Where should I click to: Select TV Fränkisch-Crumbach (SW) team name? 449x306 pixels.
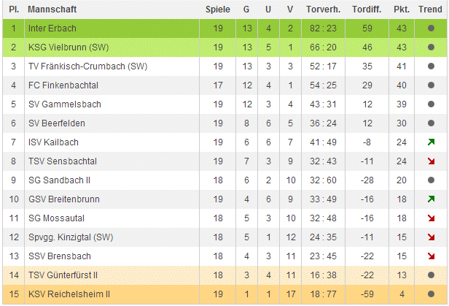pos(87,66)
